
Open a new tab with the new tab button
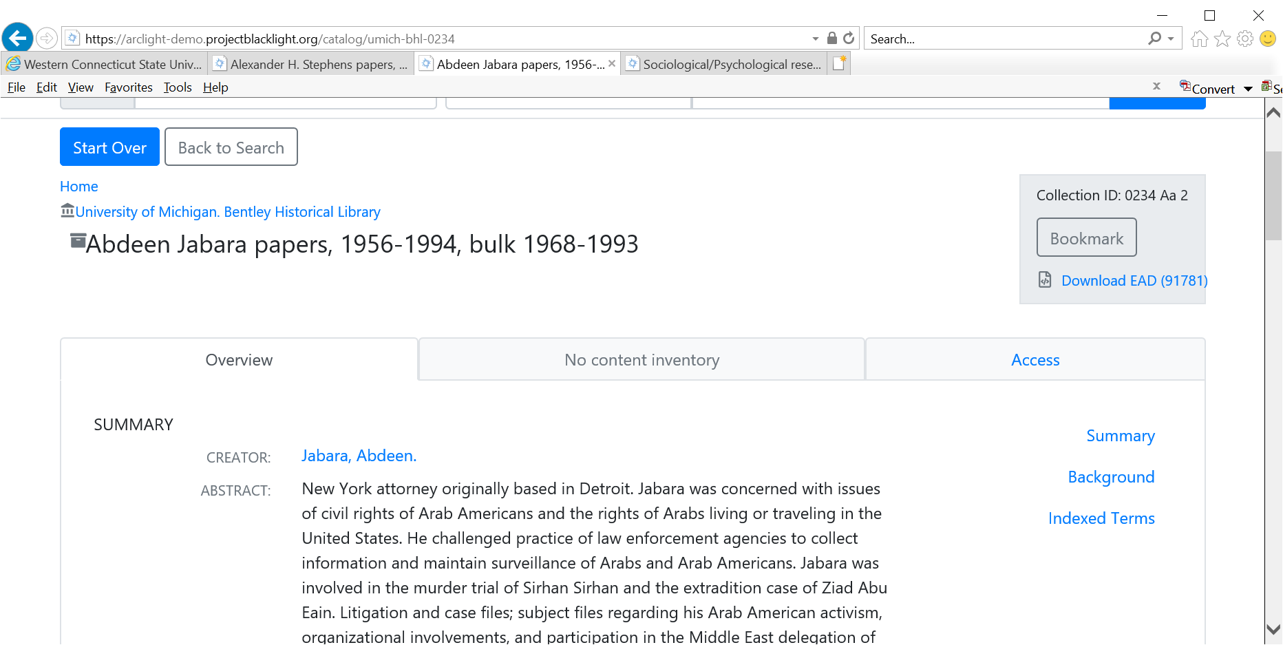click(838, 63)
